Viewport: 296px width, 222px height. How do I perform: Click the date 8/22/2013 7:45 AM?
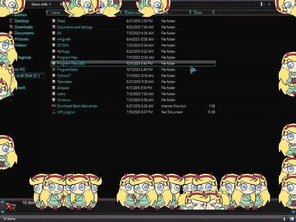pyautogui.click(x=140, y=27)
